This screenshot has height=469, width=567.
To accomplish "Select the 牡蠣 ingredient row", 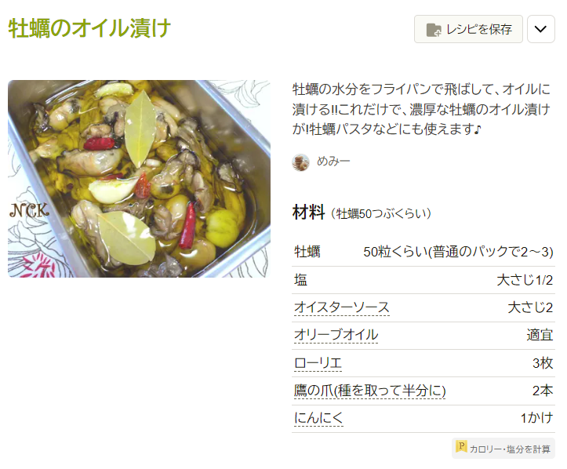I will click(423, 252).
